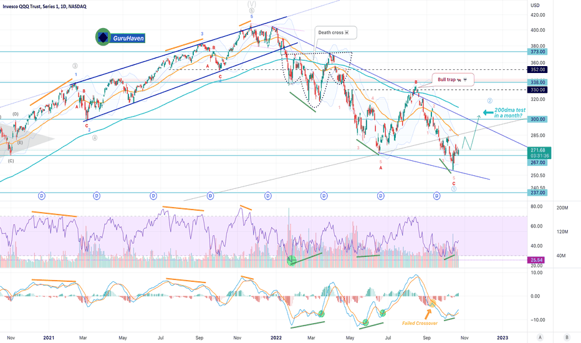Click the 352.00 price level label
This screenshot has height=343, width=581.
coord(537,70)
